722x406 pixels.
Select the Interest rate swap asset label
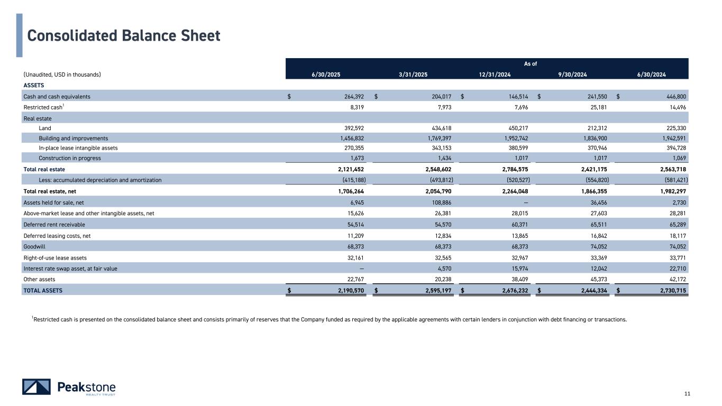(70, 269)
